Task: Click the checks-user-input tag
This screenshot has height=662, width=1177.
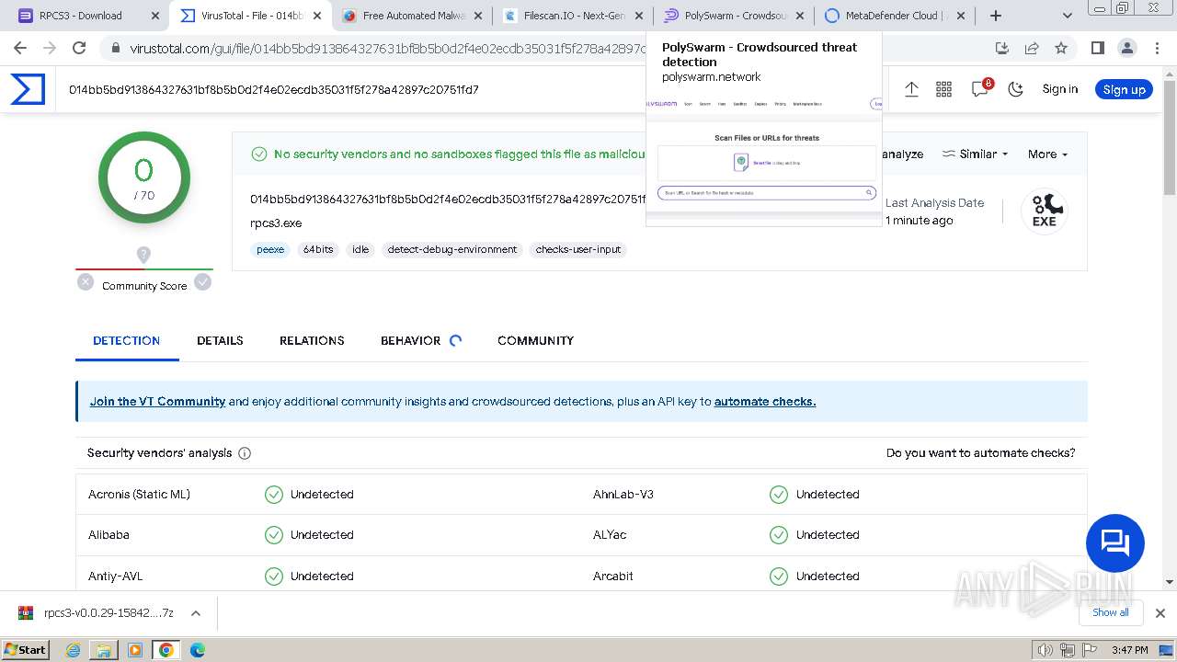Action: (x=578, y=249)
